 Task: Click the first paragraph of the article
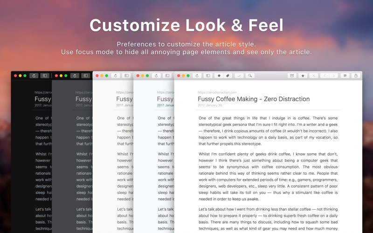point(268,131)
